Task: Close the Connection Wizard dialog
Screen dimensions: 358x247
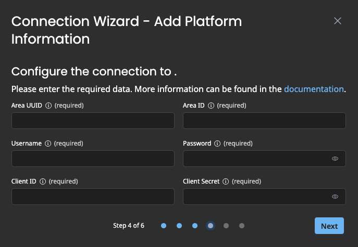Action: [x=338, y=21]
